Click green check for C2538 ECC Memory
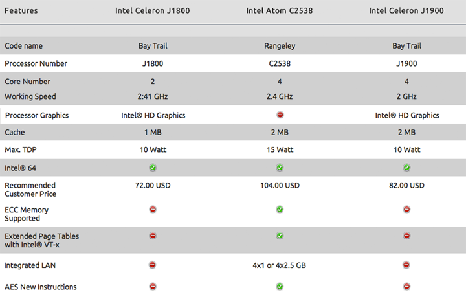 coord(280,209)
